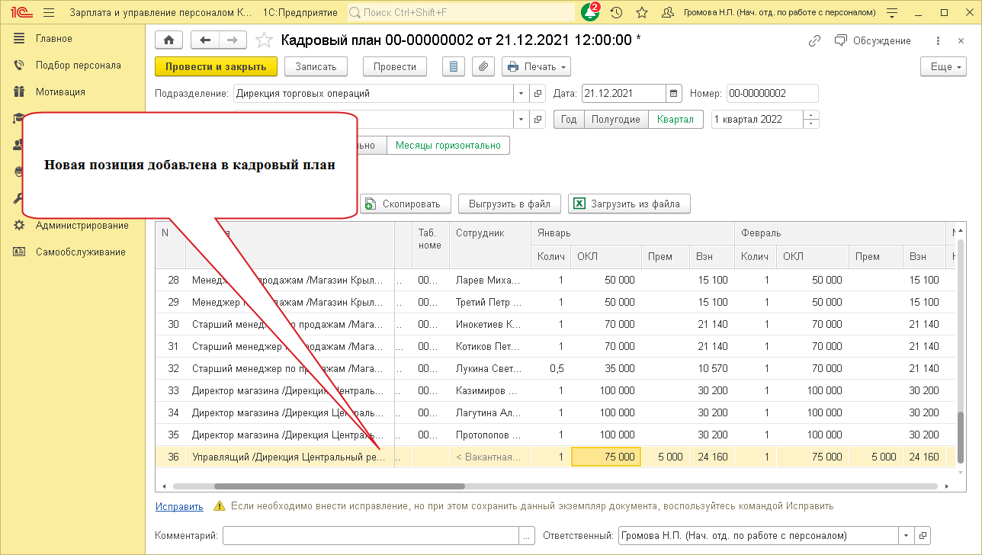Image resolution: width=982 pixels, height=555 pixels.
Task: Open Ответственный value with its open-form button
Action: point(923,535)
